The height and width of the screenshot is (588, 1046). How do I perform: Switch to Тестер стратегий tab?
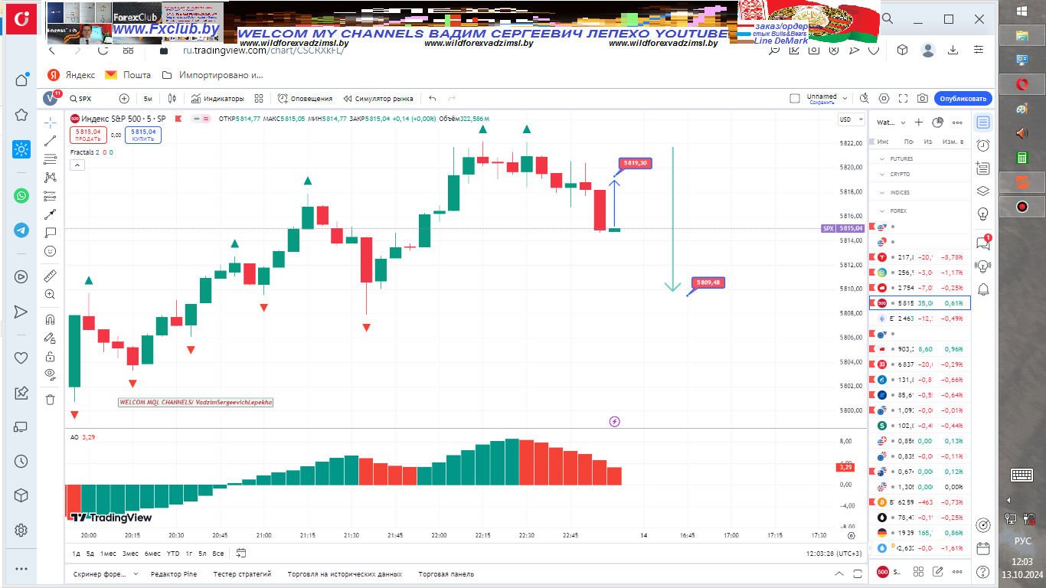pyautogui.click(x=242, y=573)
